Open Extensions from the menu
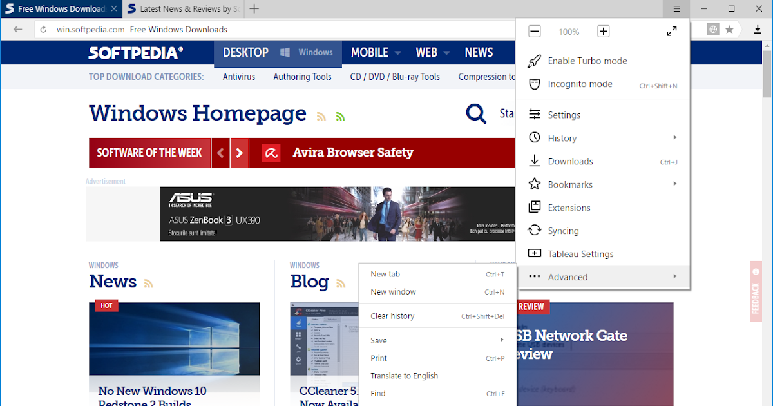Image resolution: width=773 pixels, height=406 pixels. (603, 208)
